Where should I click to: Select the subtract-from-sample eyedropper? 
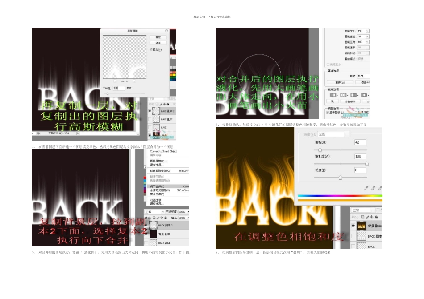(380, 188)
